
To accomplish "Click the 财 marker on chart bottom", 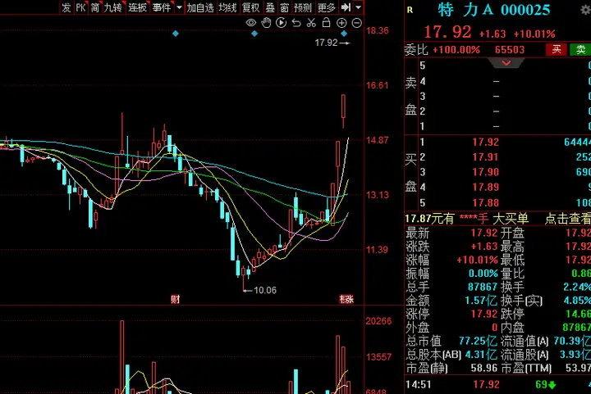I will 176,299.
